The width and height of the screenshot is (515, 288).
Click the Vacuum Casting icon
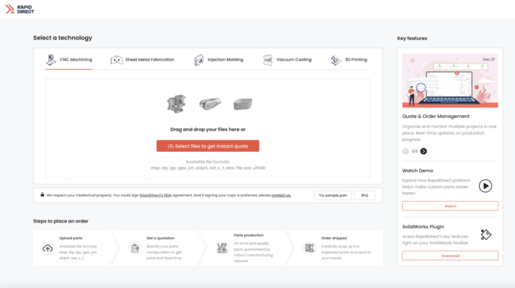[x=268, y=60]
